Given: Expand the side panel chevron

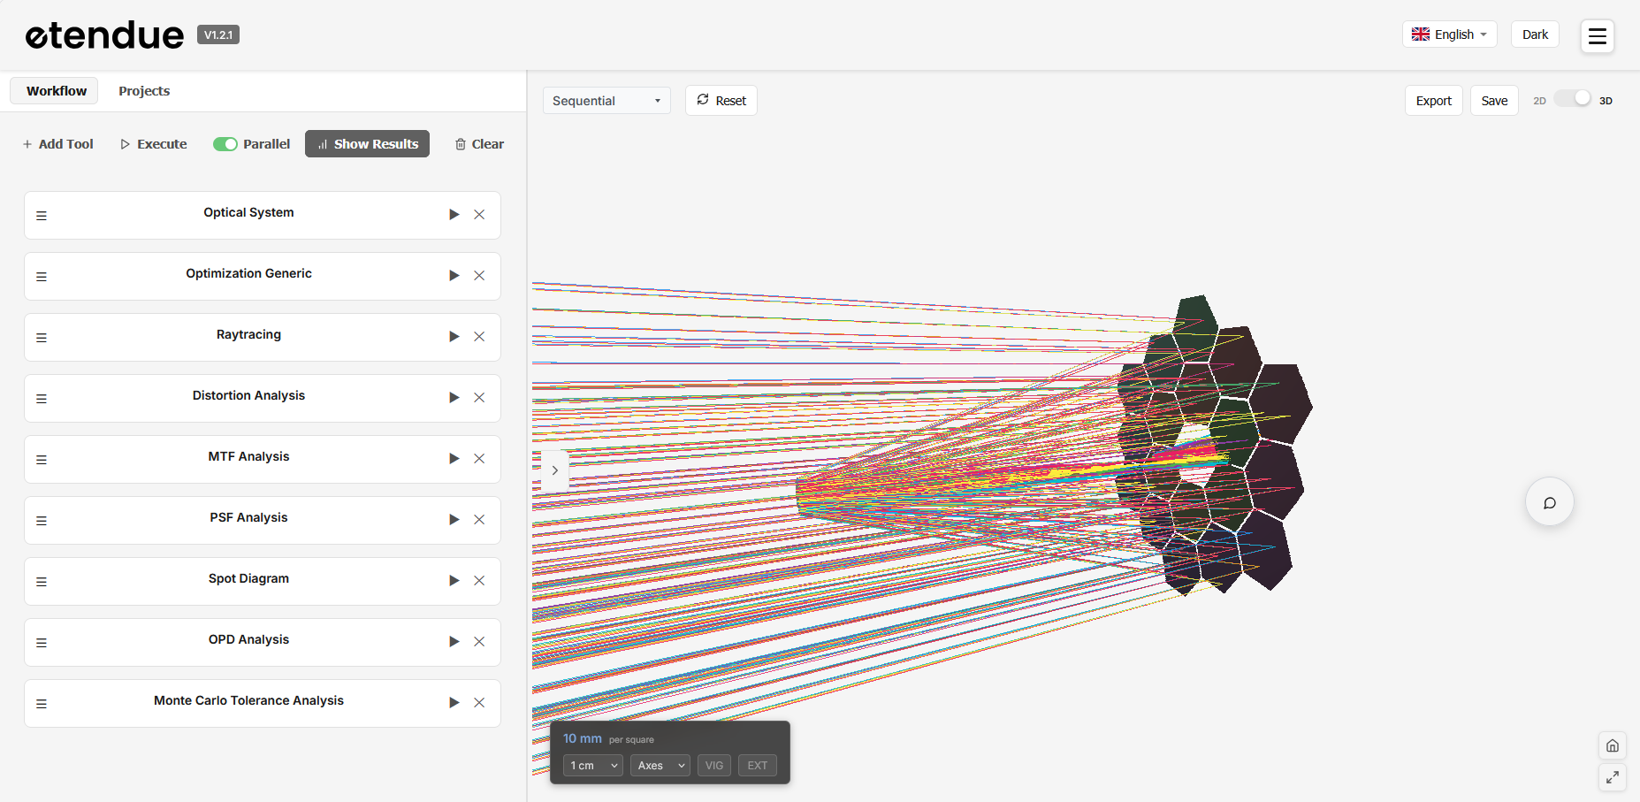Looking at the screenshot, I should 554,470.
